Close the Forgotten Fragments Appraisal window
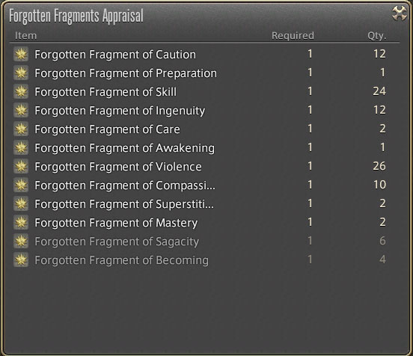 click(399, 13)
